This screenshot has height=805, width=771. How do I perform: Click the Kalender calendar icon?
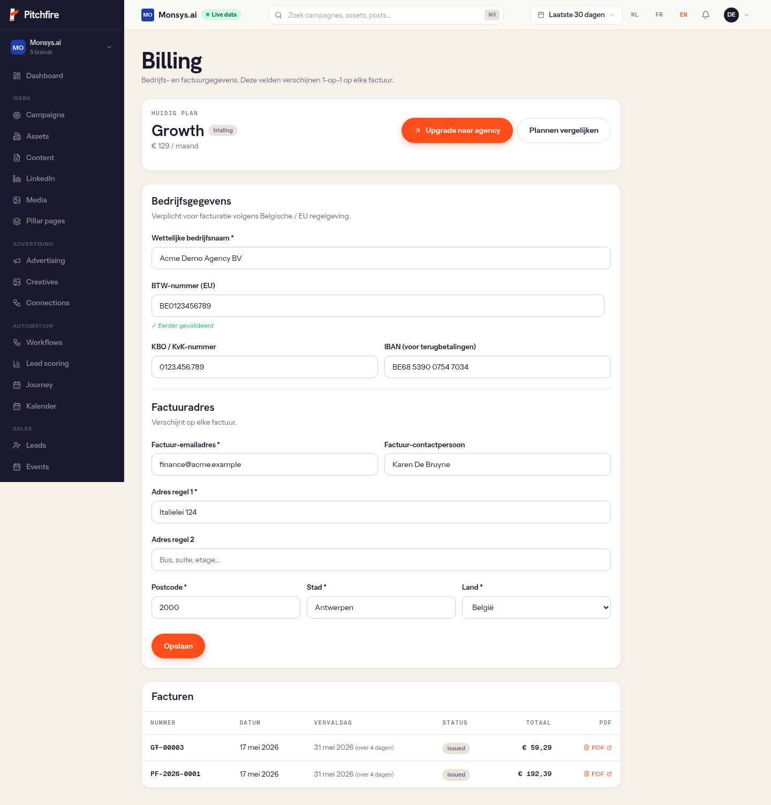pos(17,407)
